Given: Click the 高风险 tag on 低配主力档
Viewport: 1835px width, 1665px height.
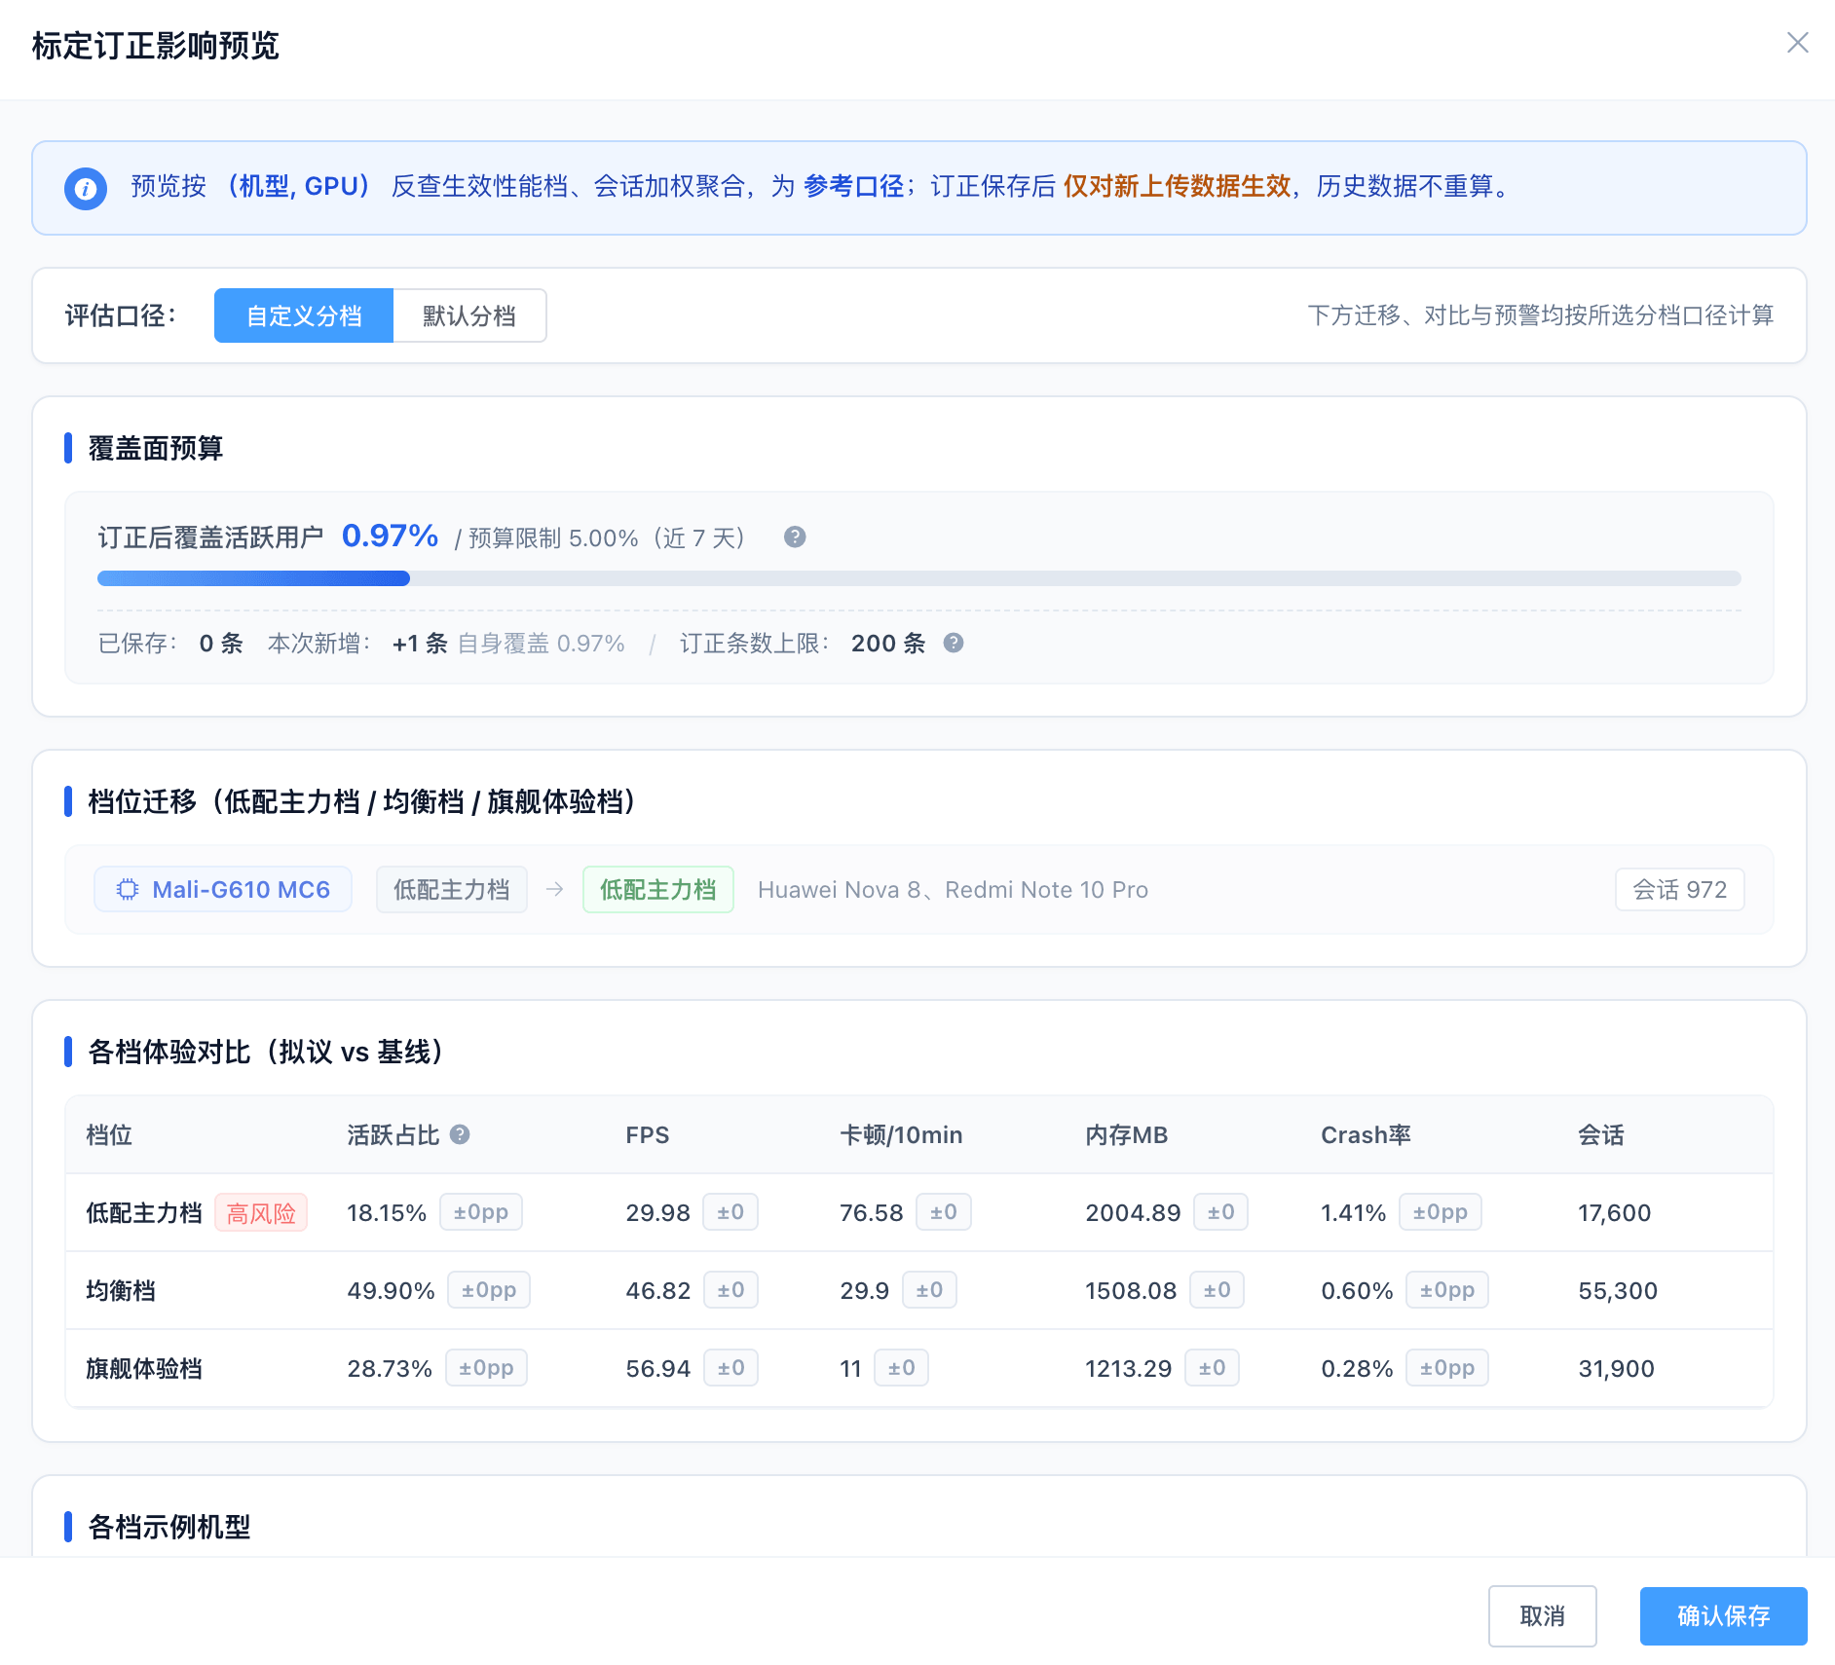Looking at the screenshot, I should [x=261, y=1213].
